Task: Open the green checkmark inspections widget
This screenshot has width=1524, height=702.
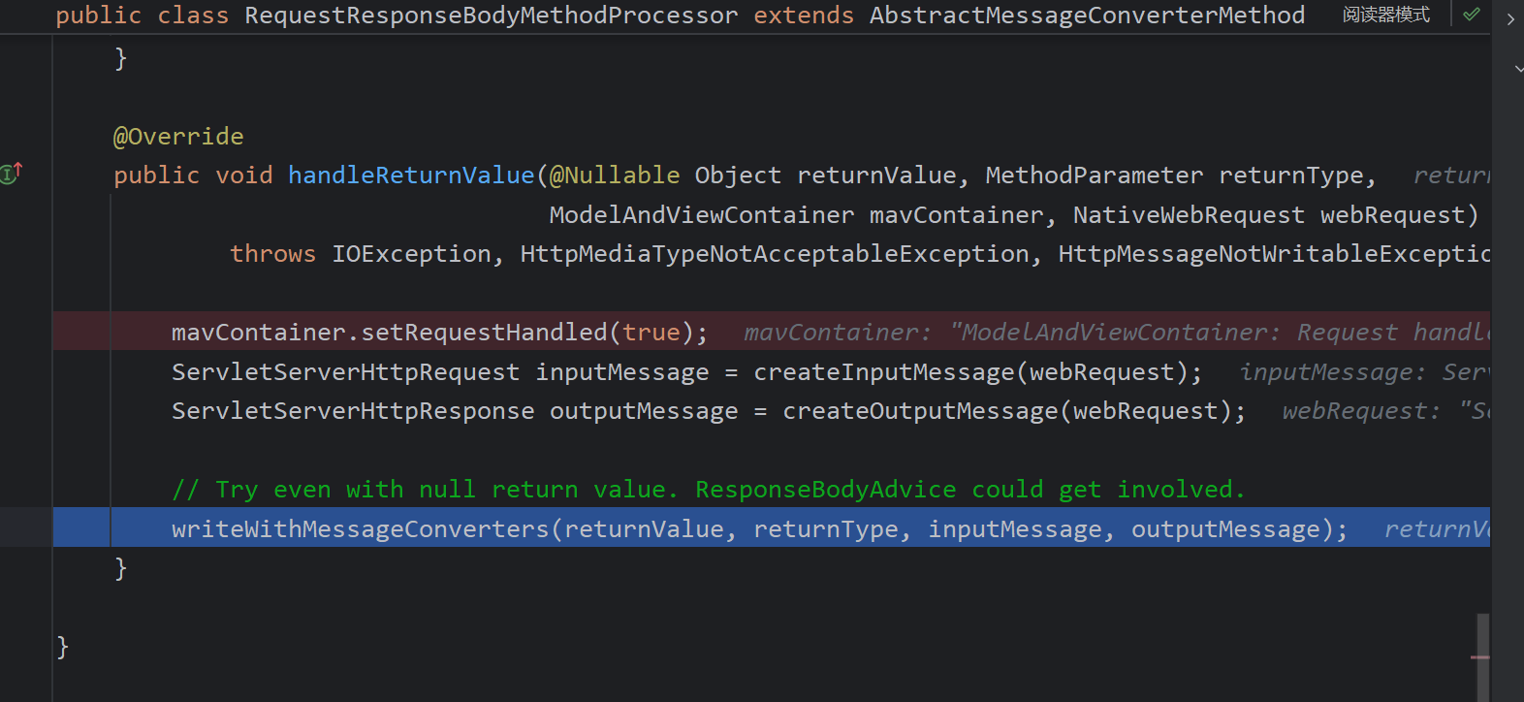Action: click(1472, 15)
